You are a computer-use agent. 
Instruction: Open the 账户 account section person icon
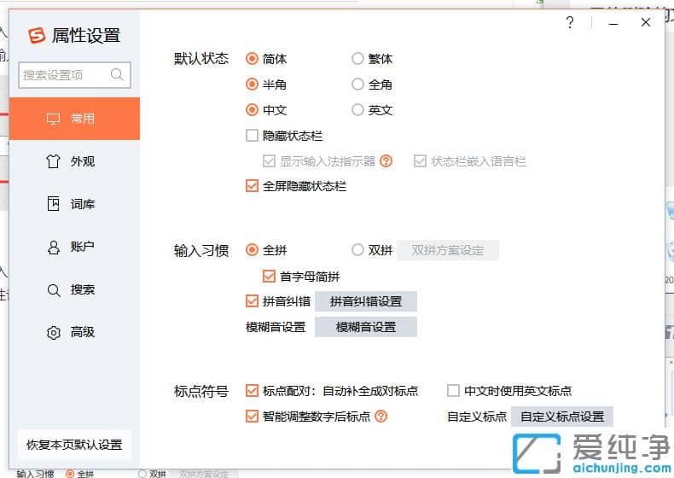click(x=53, y=247)
